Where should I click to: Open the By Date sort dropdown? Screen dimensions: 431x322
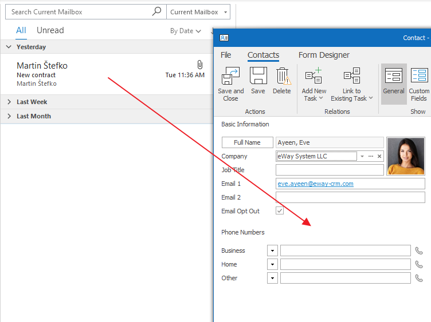(186, 31)
